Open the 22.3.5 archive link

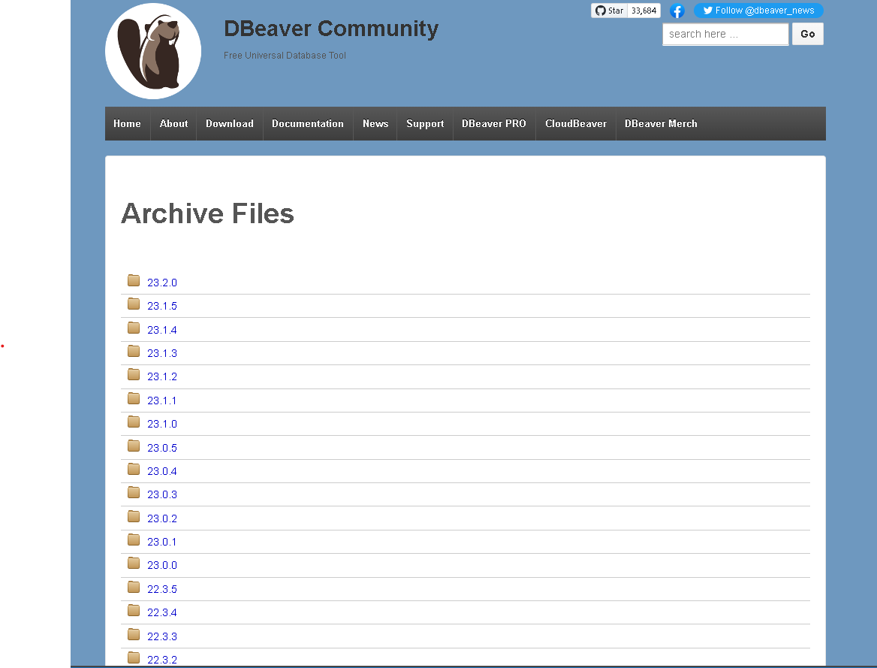click(x=162, y=589)
